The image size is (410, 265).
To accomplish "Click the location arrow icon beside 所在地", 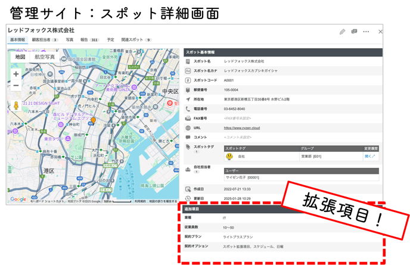I will pyautogui.click(x=188, y=99).
